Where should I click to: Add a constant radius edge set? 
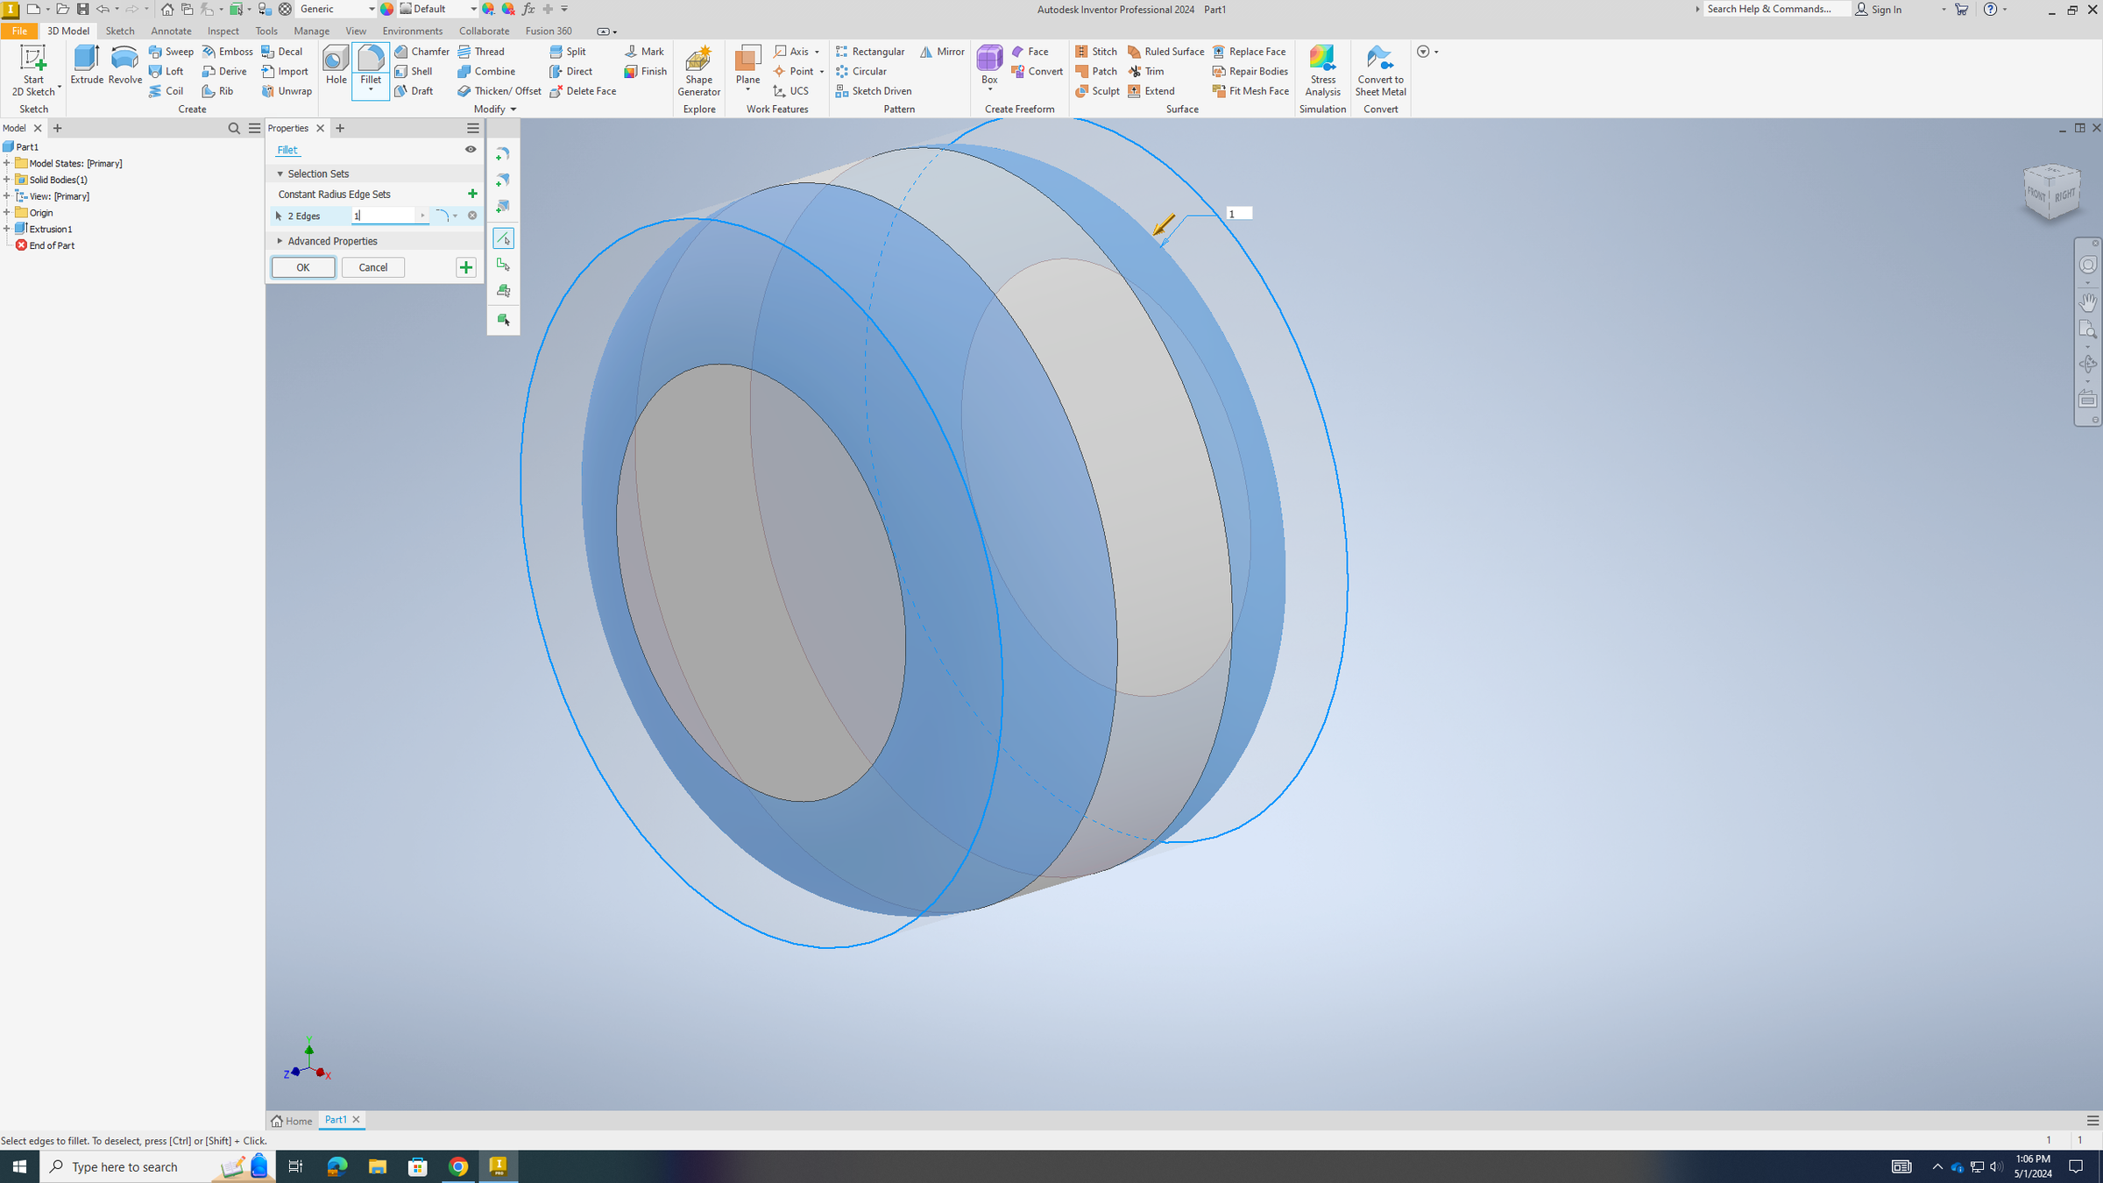point(472,194)
